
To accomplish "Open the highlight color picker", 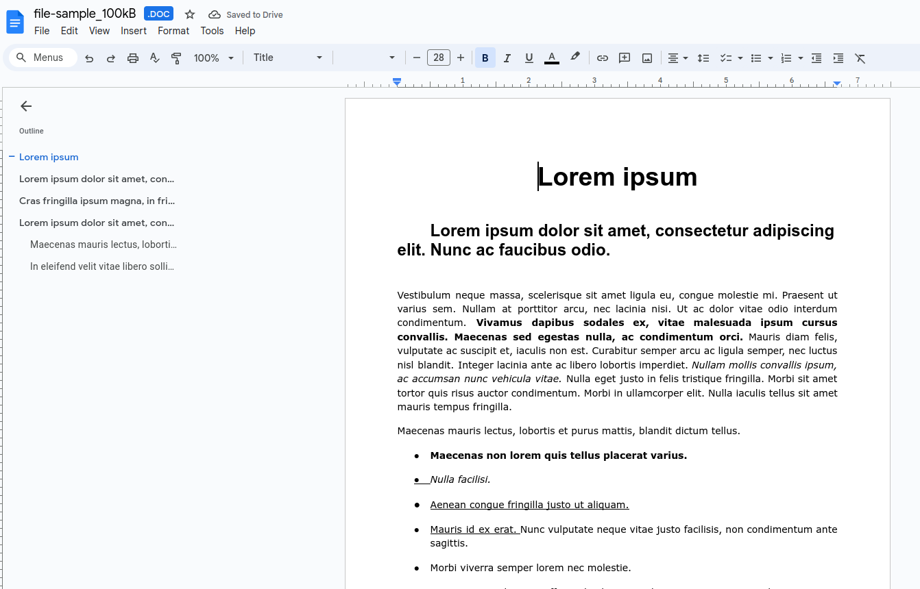I will tap(575, 58).
